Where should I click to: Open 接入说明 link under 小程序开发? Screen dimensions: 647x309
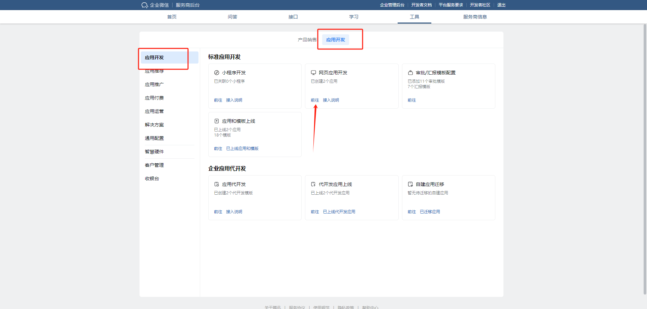tap(234, 100)
